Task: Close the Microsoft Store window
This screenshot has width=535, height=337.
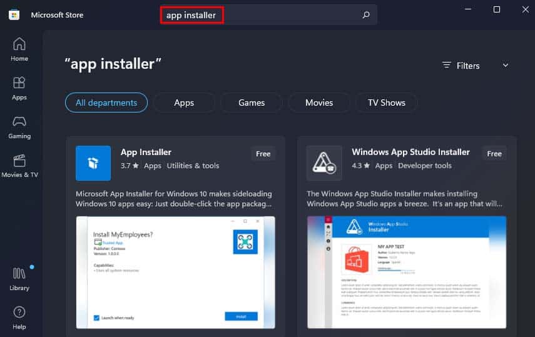Action: click(526, 9)
